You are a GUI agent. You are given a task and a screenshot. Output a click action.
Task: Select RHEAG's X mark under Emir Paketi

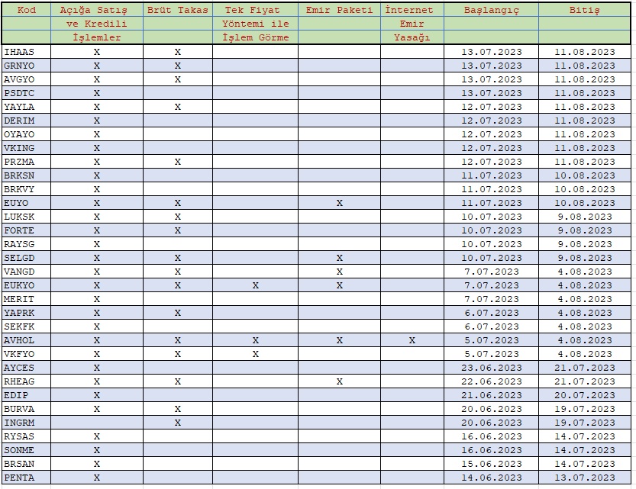tap(339, 381)
